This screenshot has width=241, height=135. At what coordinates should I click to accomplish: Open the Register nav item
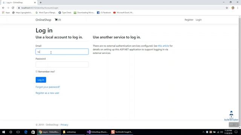(x=189, y=20)
